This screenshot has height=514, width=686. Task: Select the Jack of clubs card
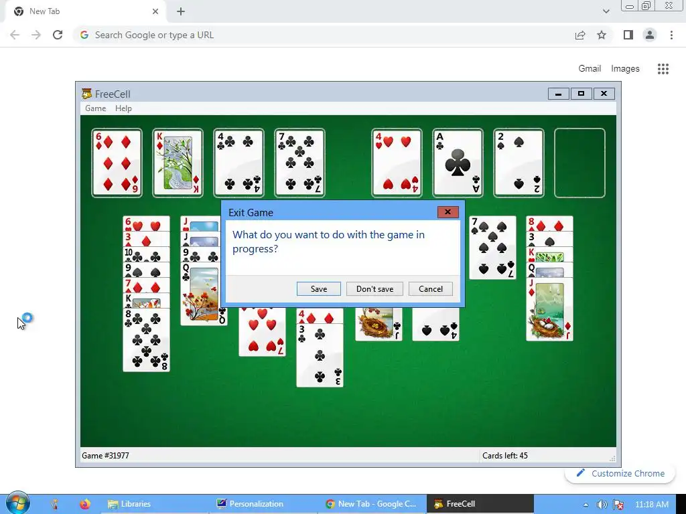coord(379,325)
